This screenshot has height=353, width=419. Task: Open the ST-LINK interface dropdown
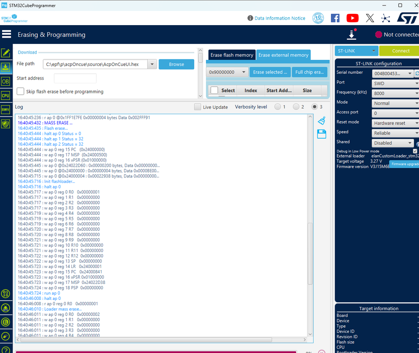(x=357, y=51)
